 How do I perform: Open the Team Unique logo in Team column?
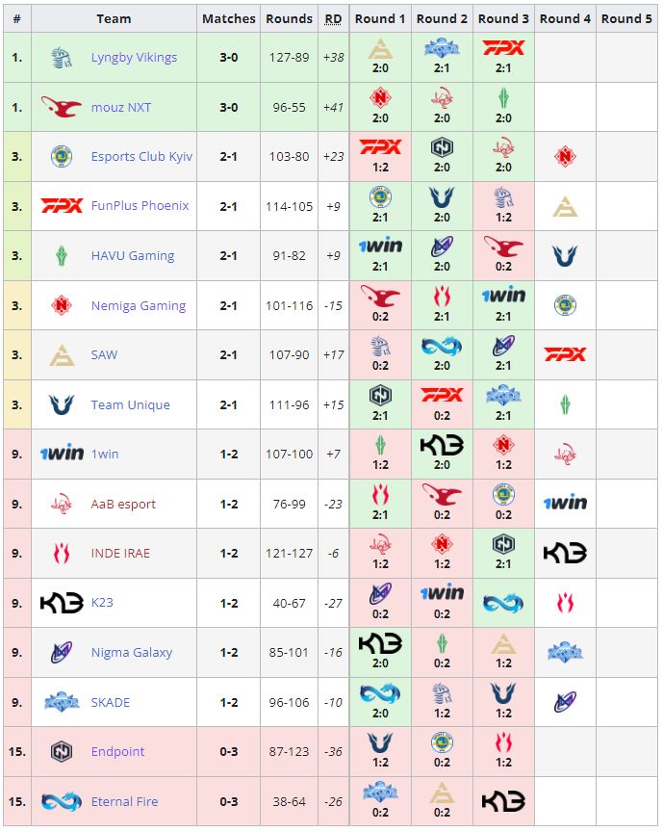click(x=62, y=405)
